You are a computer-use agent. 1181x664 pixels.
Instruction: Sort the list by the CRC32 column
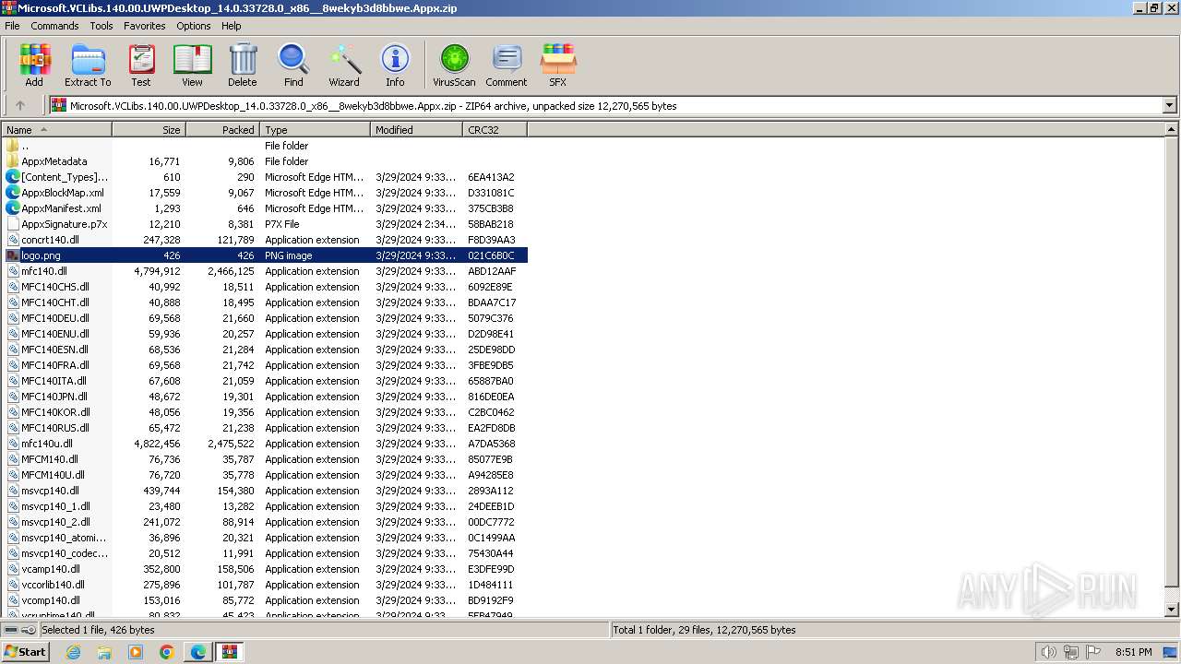coord(495,130)
